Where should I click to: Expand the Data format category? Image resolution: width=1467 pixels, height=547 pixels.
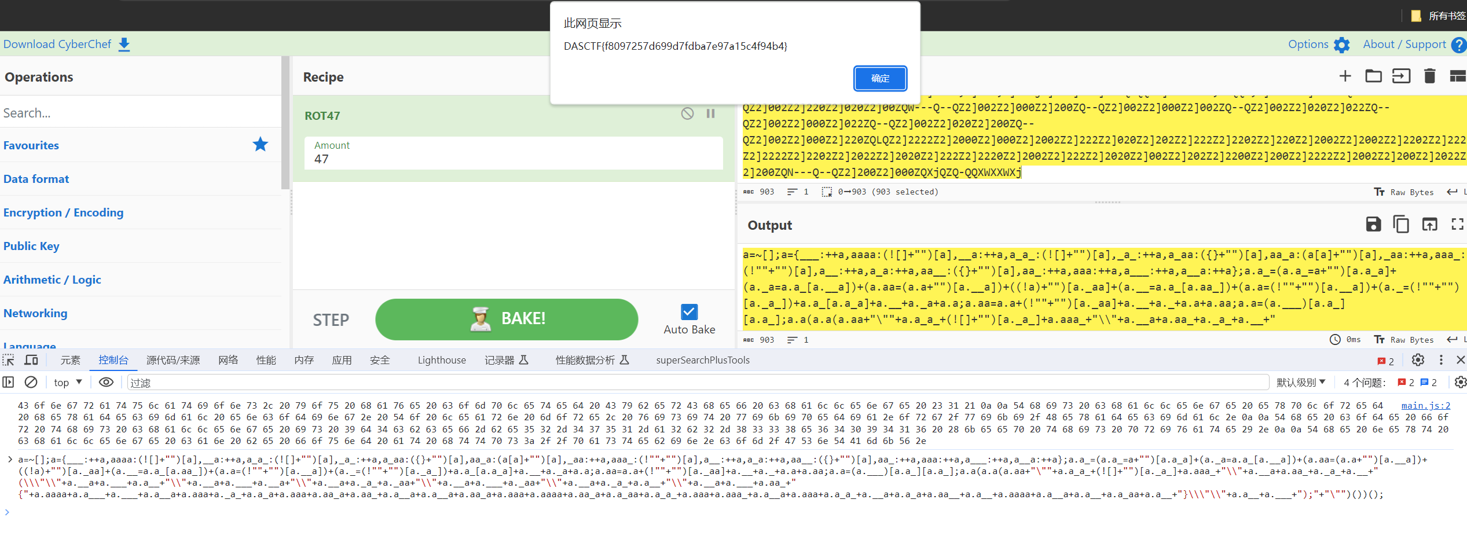[x=141, y=179]
